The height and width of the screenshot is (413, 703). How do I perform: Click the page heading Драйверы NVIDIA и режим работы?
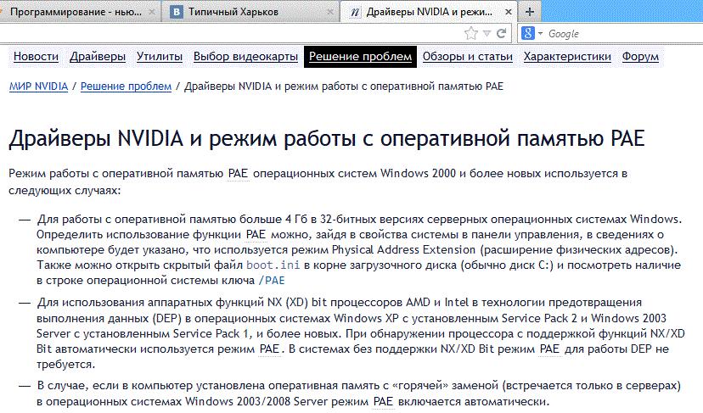point(326,138)
